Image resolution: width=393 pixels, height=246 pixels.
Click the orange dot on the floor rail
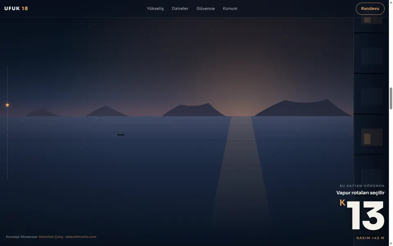[7, 105]
